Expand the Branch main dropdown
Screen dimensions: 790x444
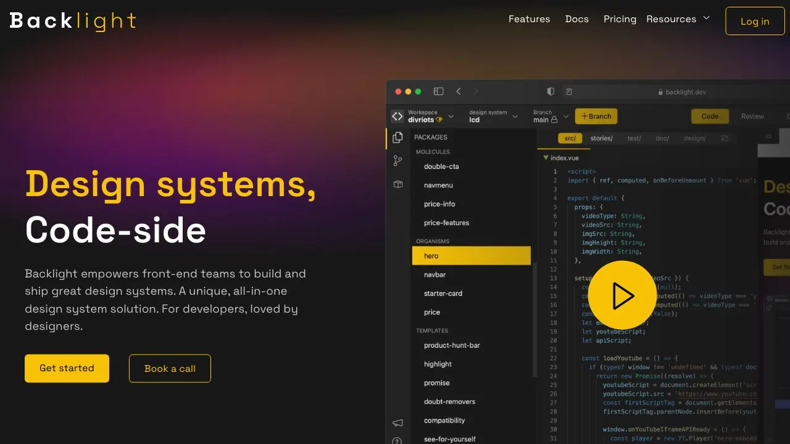tap(551, 116)
